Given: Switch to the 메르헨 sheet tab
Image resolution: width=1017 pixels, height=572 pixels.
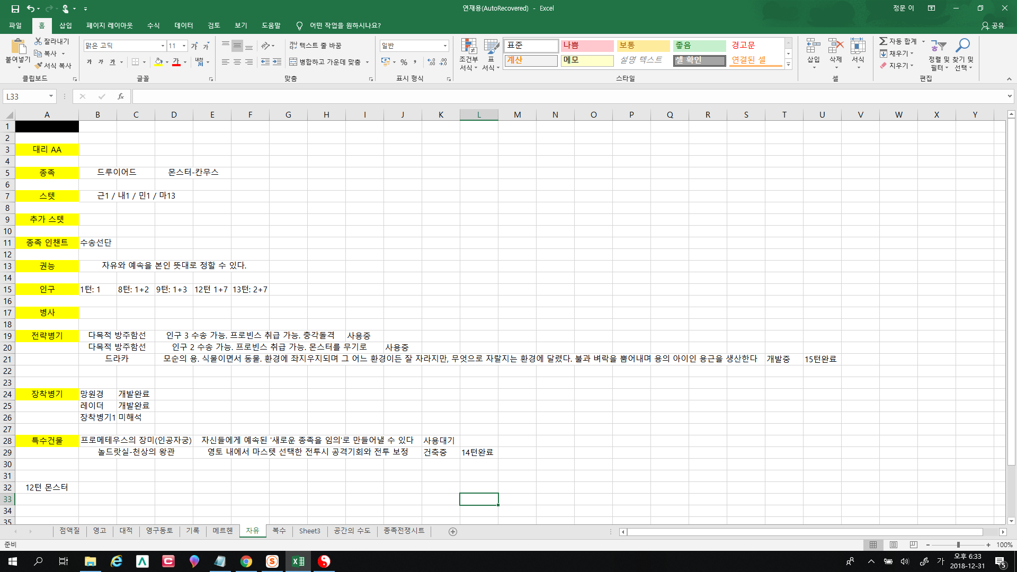Looking at the screenshot, I should (222, 531).
